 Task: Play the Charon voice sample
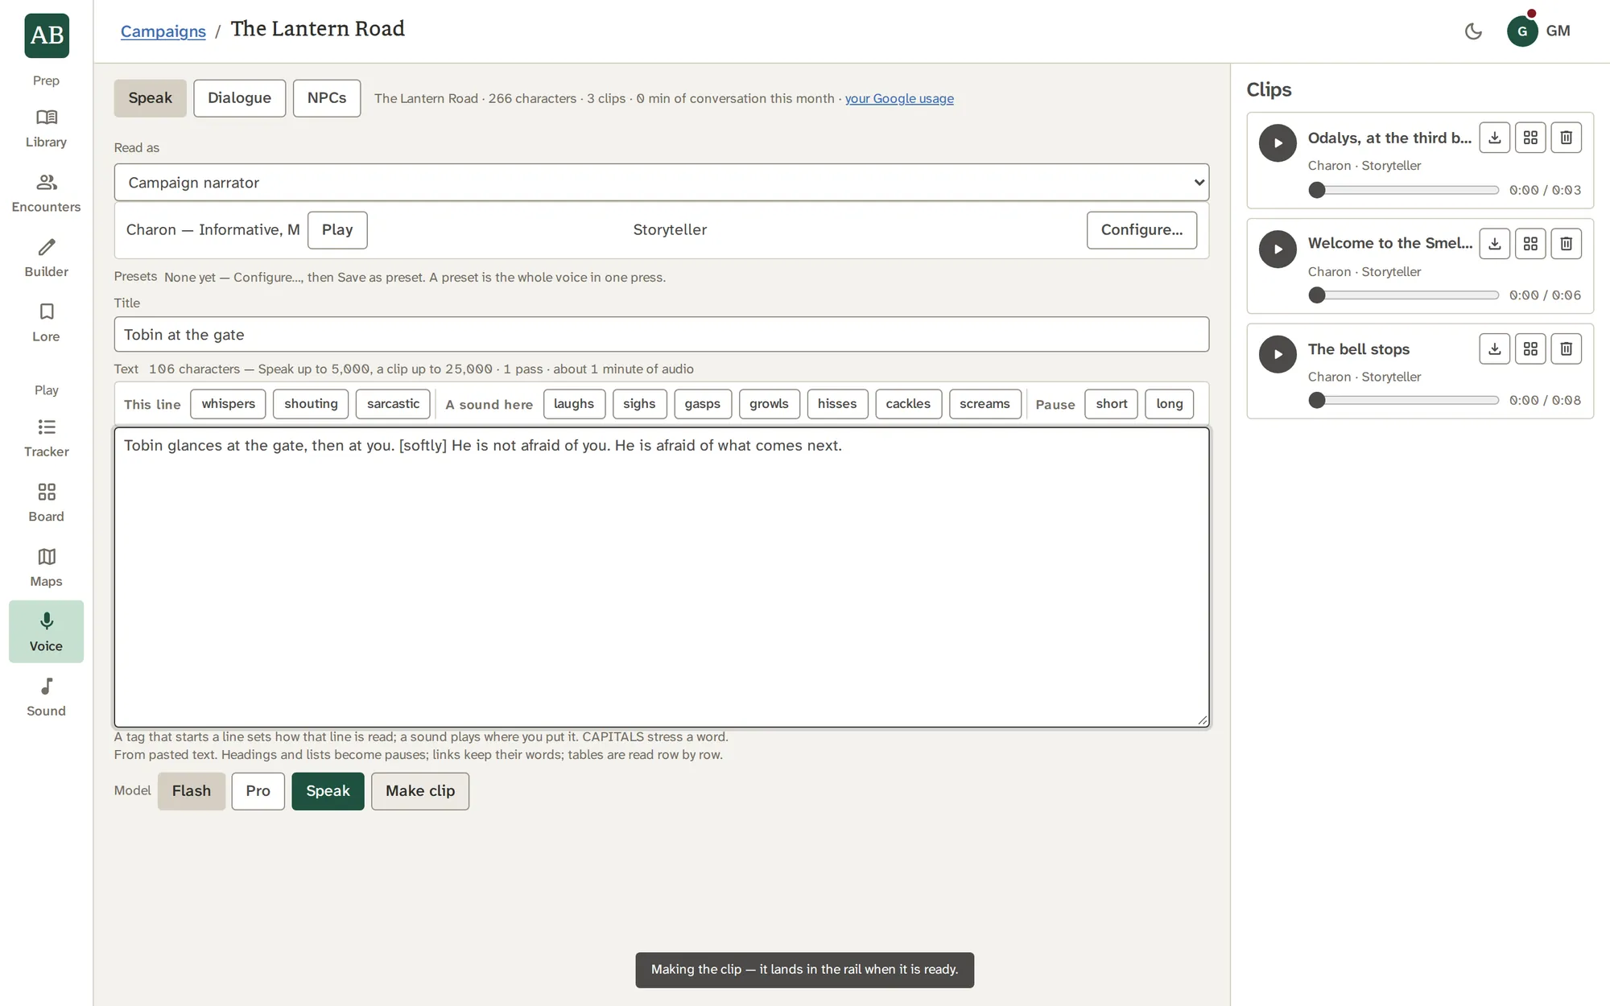click(337, 230)
